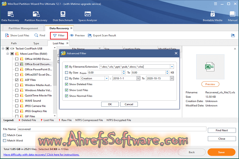Image resolution: width=239 pixels, height=159 pixels.
Task: Click the Close button in the find panel
Action: 222,138
